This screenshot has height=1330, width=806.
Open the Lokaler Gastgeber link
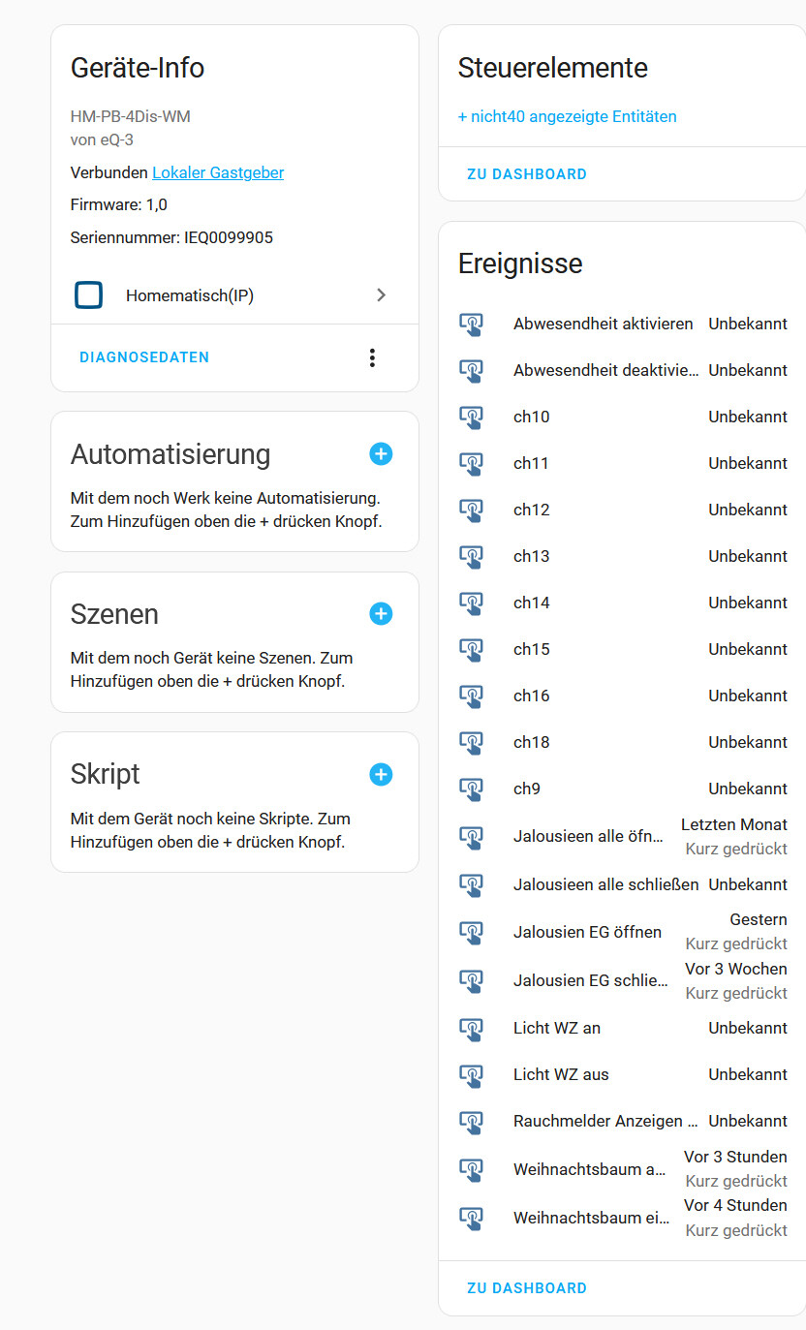click(218, 173)
